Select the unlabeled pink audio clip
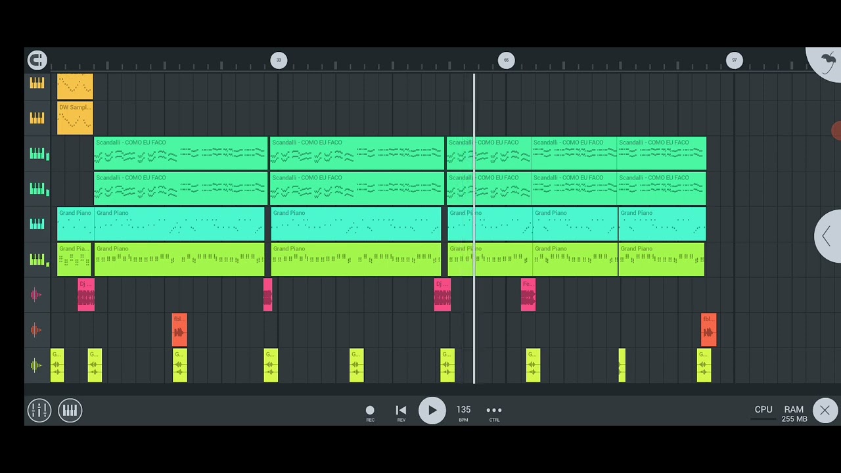The height and width of the screenshot is (473, 841). pyautogui.click(x=267, y=295)
